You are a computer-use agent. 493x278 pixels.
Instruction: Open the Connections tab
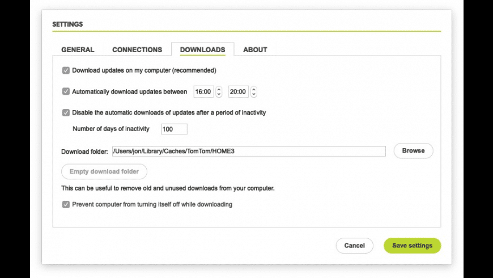point(137,50)
